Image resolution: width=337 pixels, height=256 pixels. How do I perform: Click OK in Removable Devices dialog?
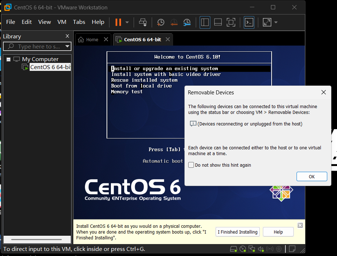coord(312,176)
